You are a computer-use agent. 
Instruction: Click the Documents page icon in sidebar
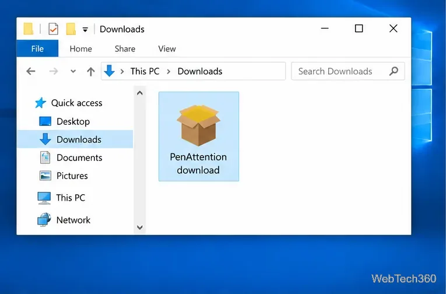[45, 157]
